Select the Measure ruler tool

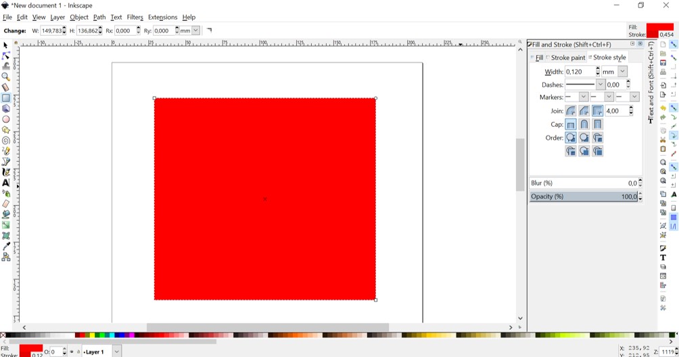5,87
